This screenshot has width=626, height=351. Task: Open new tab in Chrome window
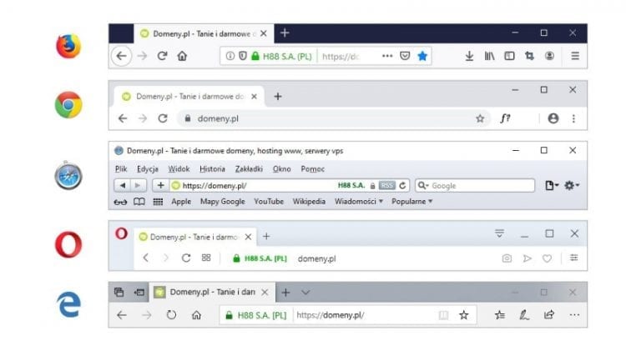pyautogui.click(x=278, y=97)
